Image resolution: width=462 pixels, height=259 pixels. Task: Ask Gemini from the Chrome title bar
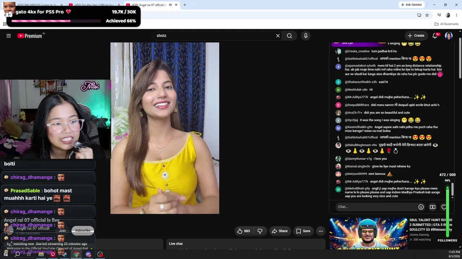411,5
